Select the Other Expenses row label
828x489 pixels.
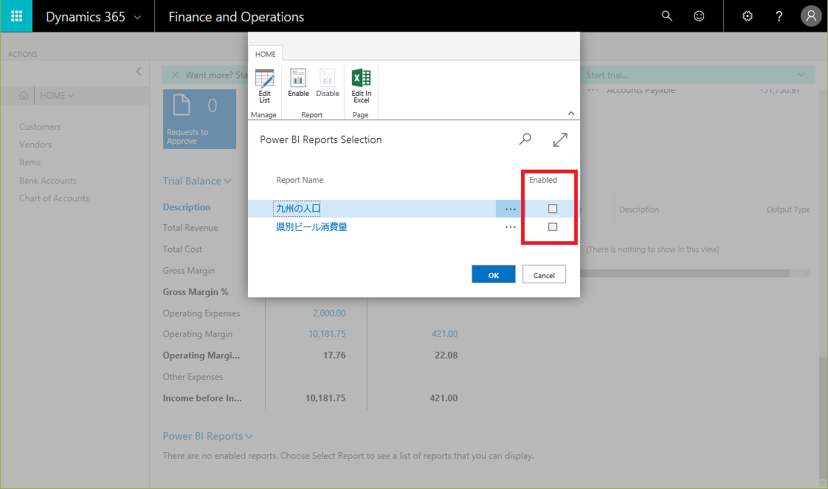pyautogui.click(x=193, y=377)
